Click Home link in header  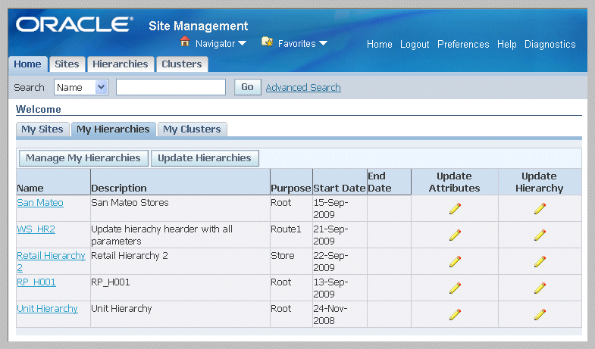coord(380,45)
